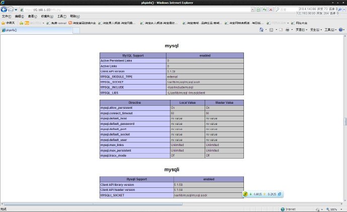Open the 文件(F) menu
Image resolution: width=347 pixels, height=212 pixels.
pos(7,17)
